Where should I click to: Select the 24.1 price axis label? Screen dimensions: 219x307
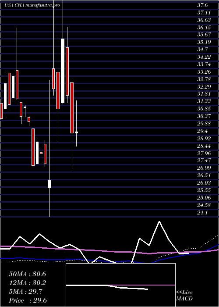coord(202,212)
